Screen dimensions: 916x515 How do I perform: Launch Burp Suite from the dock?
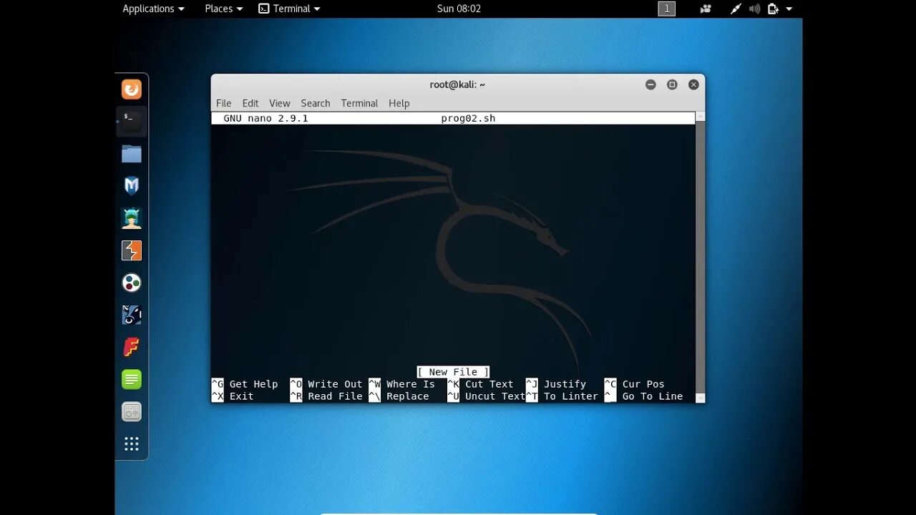coord(132,250)
